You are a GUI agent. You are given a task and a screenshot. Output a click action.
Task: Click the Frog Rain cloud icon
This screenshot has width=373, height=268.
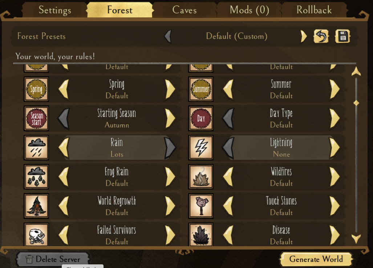[x=36, y=177]
